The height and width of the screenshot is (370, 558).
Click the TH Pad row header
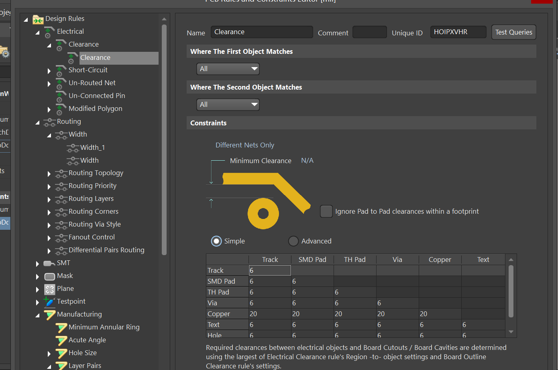click(227, 292)
